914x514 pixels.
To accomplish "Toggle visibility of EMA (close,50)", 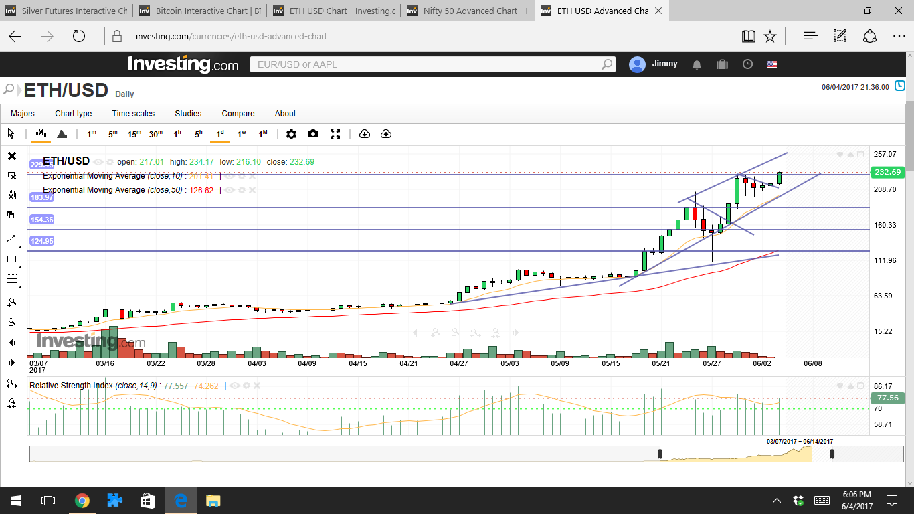I will click(230, 190).
